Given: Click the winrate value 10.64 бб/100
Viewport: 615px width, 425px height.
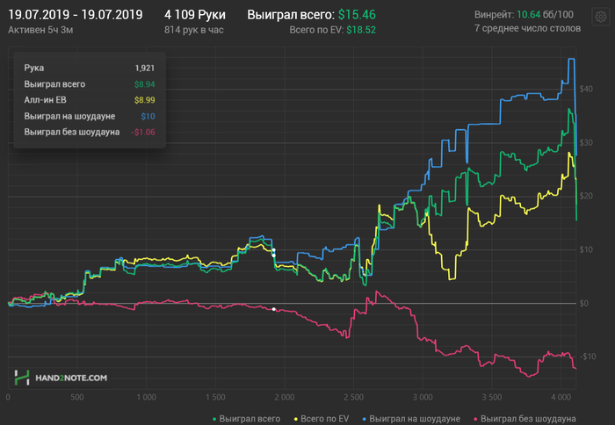Looking at the screenshot, I should [x=545, y=15].
